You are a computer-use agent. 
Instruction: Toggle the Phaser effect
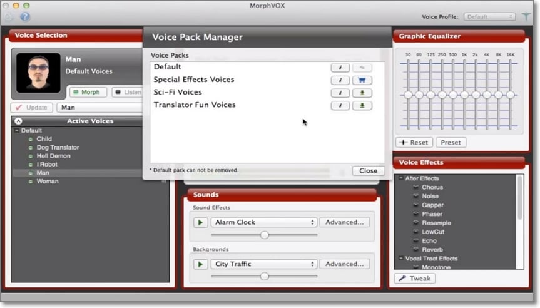pos(415,214)
